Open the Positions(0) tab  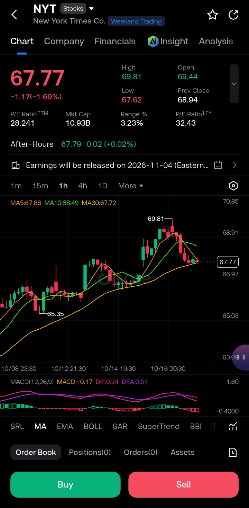pyautogui.click(x=90, y=452)
